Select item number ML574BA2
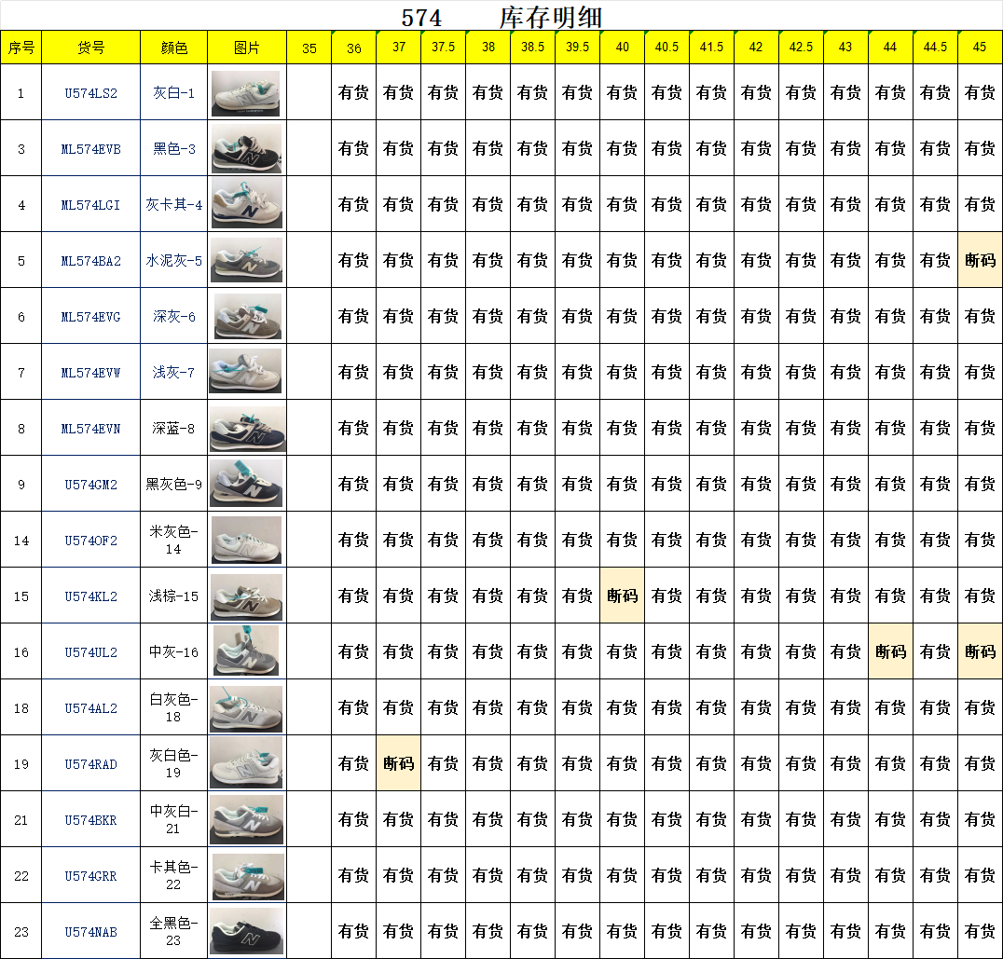Image resolution: width=1003 pixels, height=959 pixels. coord(90,261)
